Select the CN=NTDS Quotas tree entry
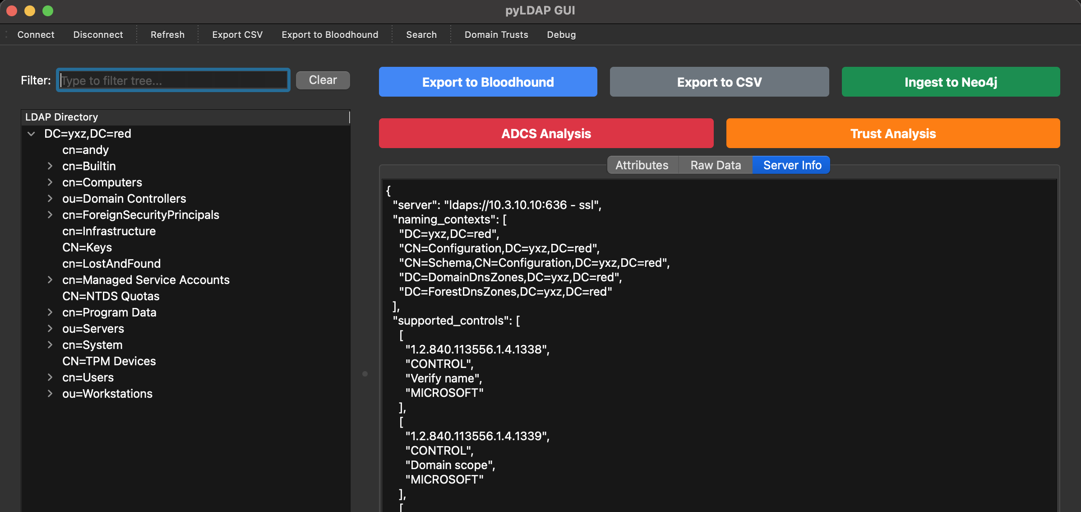The width and height of the screenshot is (1081, 512). (x=111, y=296)
